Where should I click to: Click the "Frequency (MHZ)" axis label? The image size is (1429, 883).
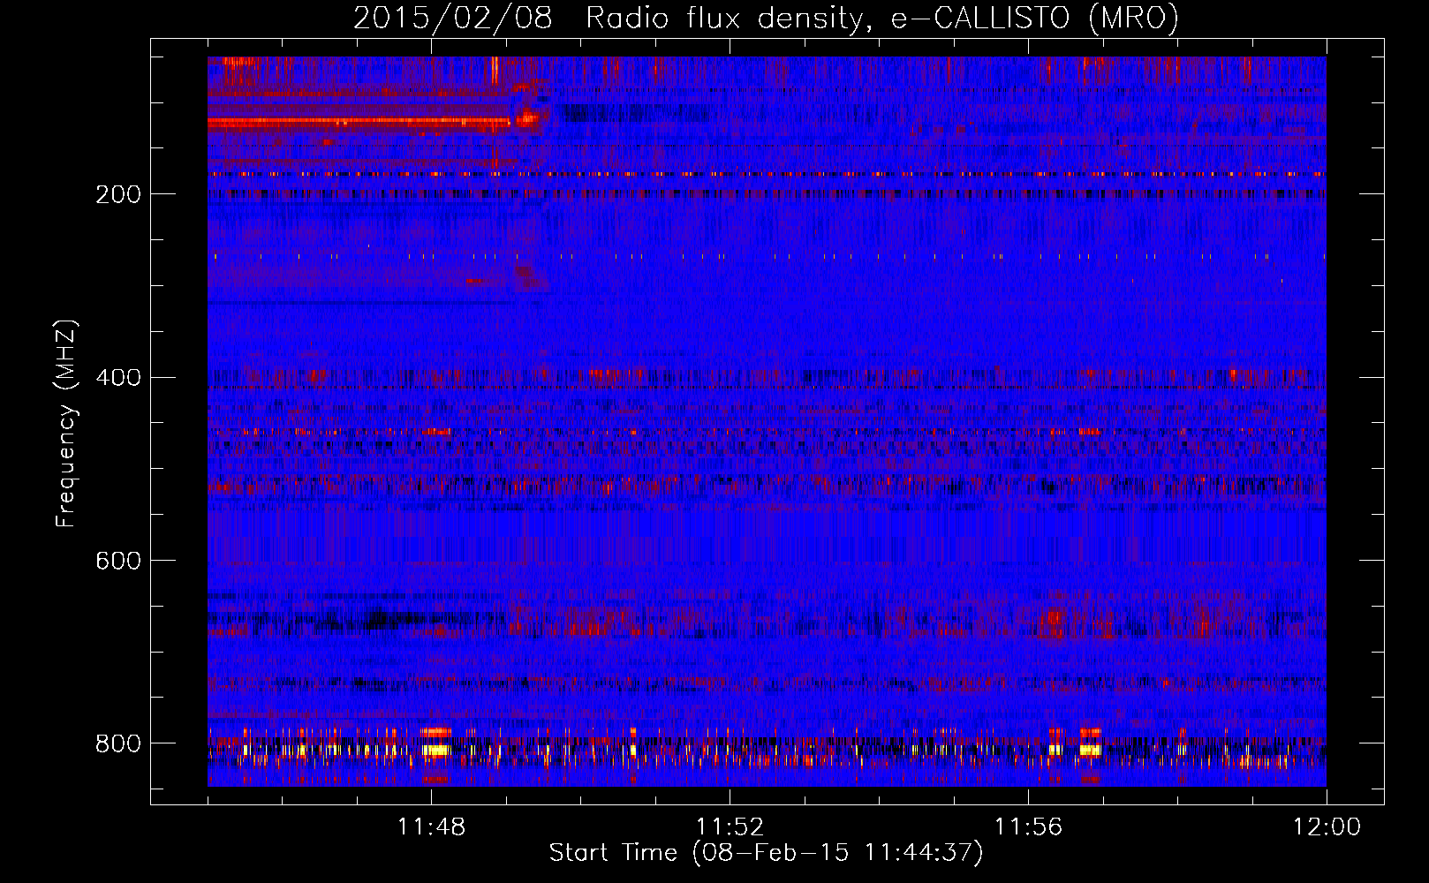point(66,423)
